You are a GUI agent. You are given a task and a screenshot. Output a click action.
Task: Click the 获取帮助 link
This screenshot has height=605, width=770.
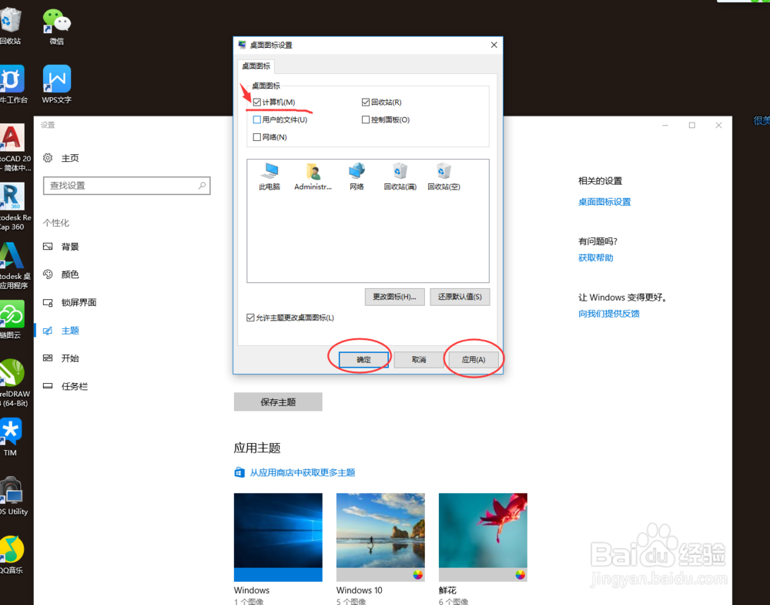[x=596, y=258]
